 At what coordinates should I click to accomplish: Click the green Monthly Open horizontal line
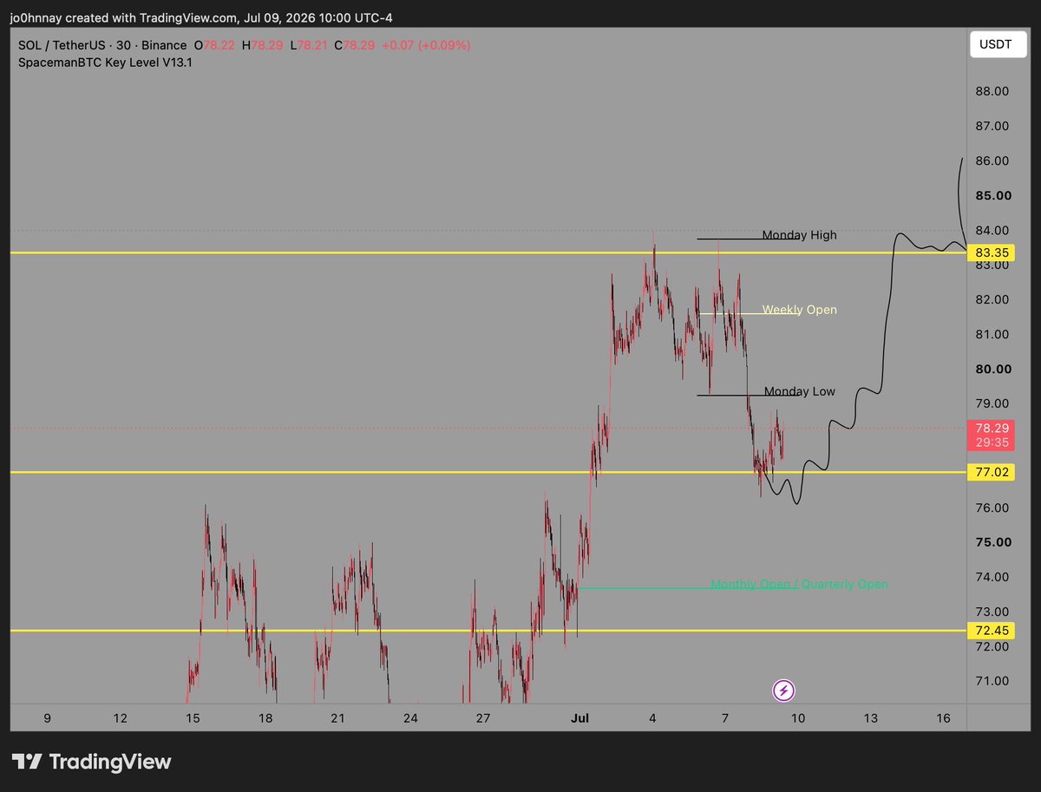click(642, 588)
